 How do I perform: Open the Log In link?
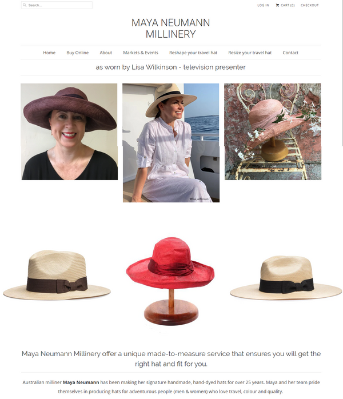(x=263, y=5)
